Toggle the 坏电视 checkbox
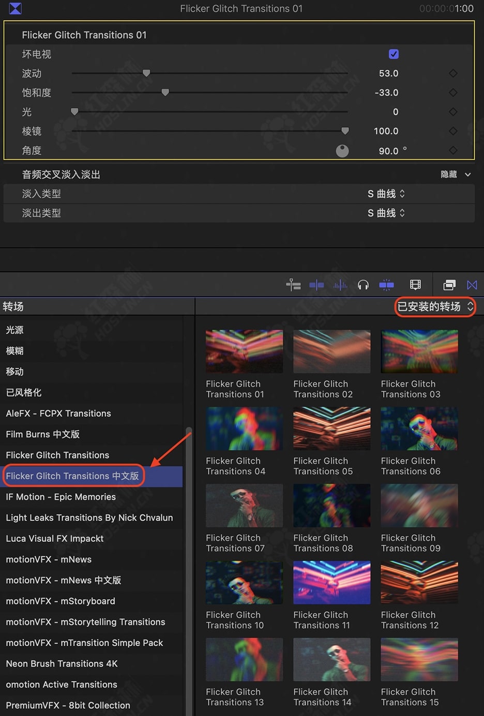The width and height of the screenshot is (484, 716). click(x=394, y=54)
